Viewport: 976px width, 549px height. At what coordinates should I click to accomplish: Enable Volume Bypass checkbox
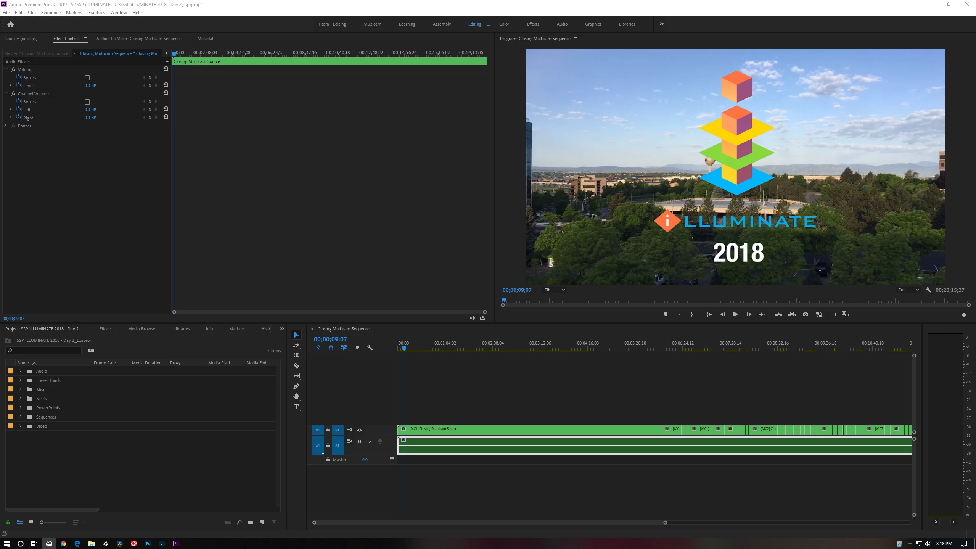(87, 78)
